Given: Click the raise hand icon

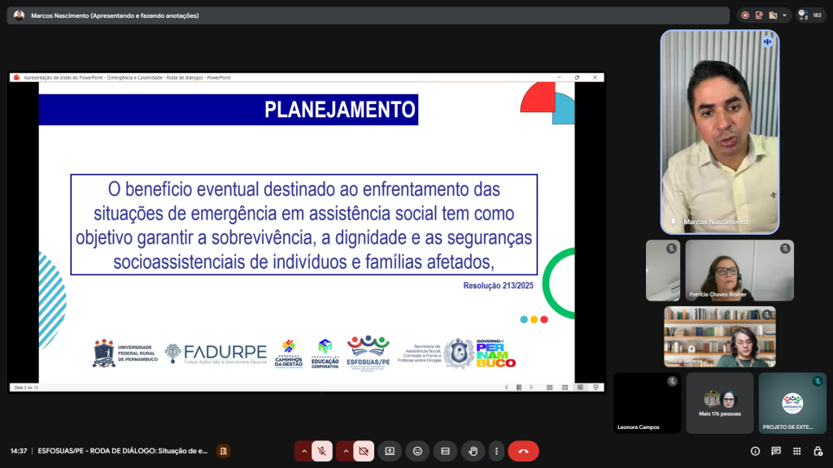Looking at the screenshot, I should [x=473, y=451].
